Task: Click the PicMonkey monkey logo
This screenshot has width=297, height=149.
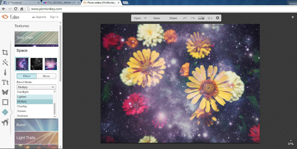Action: tap(5, 17)
